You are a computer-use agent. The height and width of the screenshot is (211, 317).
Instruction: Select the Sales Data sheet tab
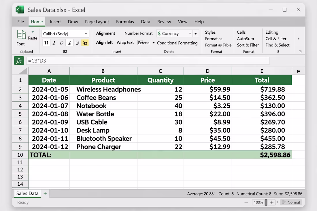pos(27,193)
